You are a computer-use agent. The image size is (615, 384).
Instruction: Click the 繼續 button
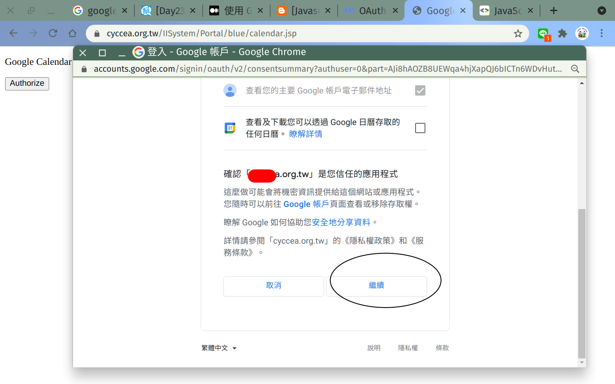(x=377, y=286)
